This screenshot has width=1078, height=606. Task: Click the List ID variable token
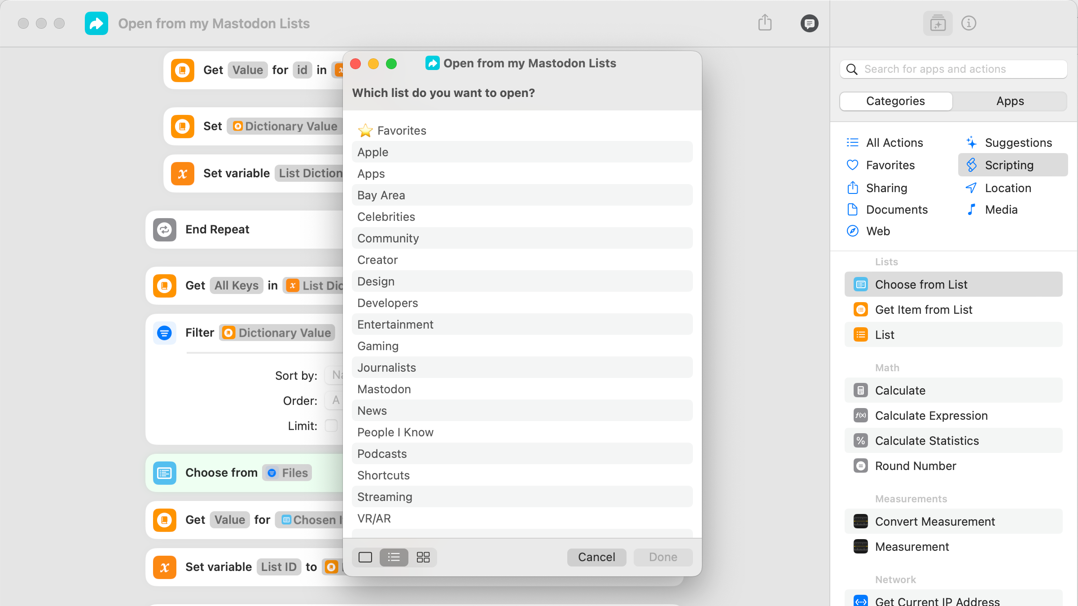pyautogui.click(x=279, y=567)
